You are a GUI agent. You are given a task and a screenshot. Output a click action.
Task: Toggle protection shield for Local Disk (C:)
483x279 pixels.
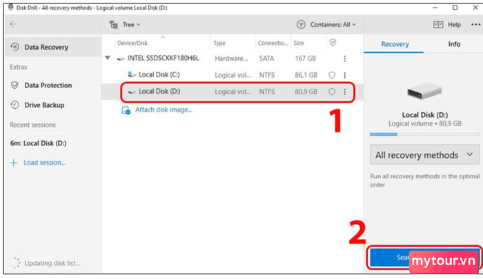[x=332, y=75]
